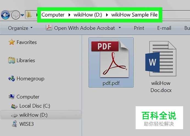Click the pdf.pdf file name label
This screenshot has width=190, height=136.
coord(111,83)
